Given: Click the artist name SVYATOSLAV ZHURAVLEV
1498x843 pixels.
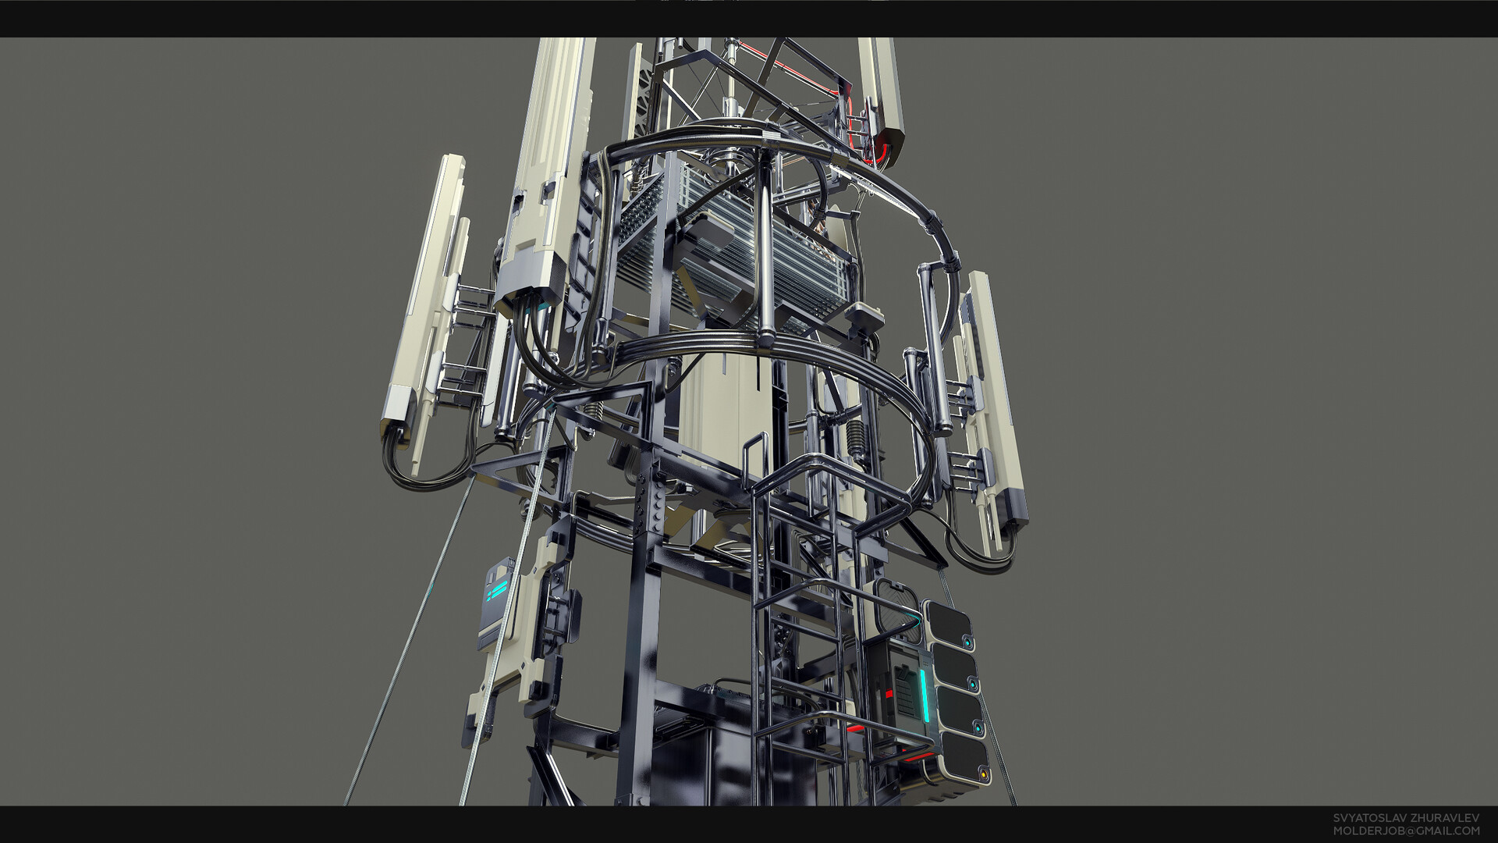Looking at the screenshot, I should [1406, 817].
